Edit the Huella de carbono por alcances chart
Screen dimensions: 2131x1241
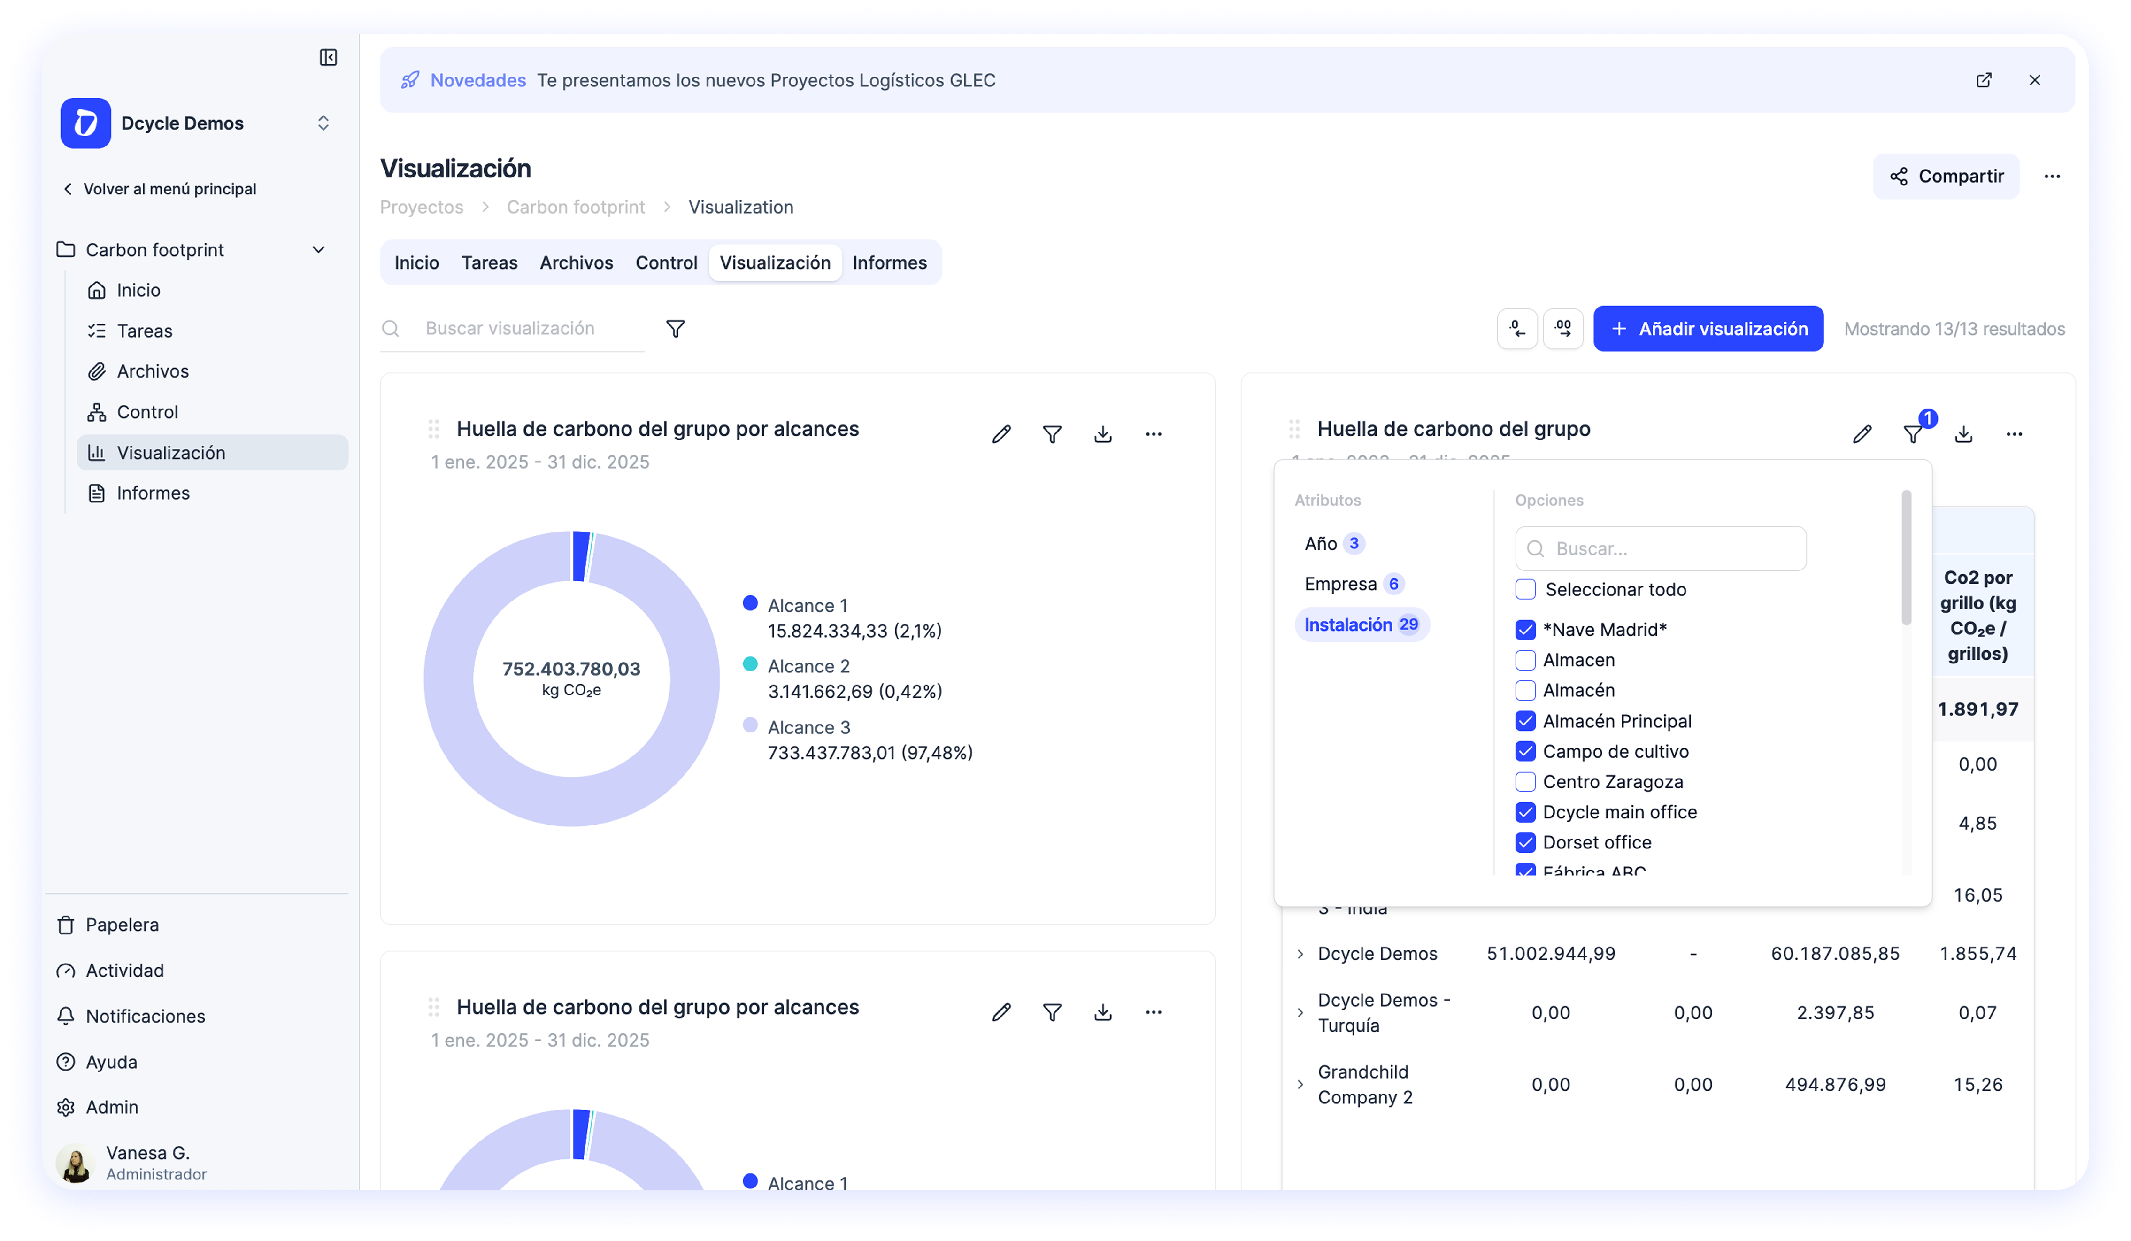click(x=1001, y=433)
